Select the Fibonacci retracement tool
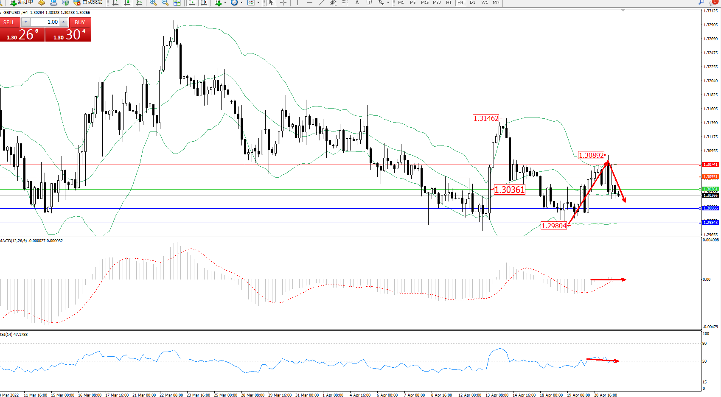721x397 pixels. (345, 3)
